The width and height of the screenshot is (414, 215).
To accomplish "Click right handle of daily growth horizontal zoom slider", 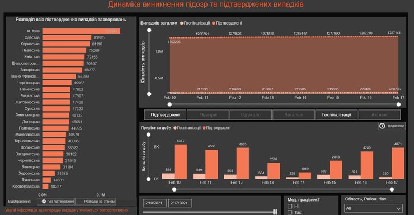I will pos(392,189).
